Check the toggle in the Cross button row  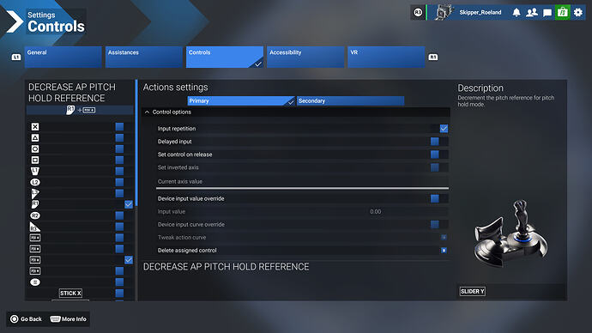[119, 127]
